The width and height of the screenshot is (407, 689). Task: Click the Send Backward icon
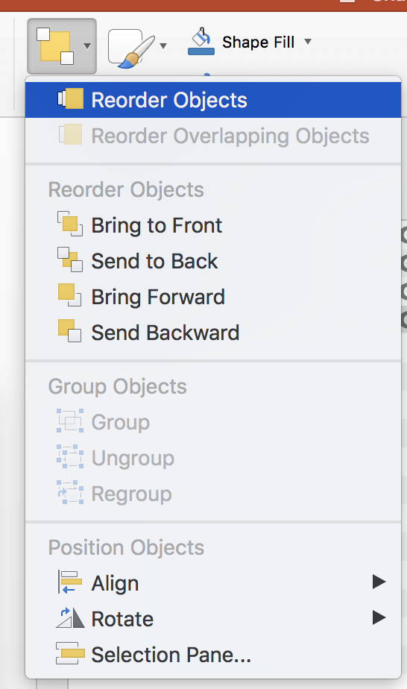[69, 331]
